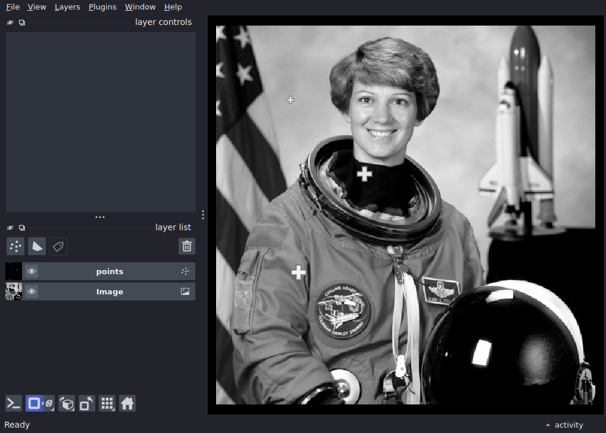
Task: Toggle grid mode button
Action: coord(107,404)
